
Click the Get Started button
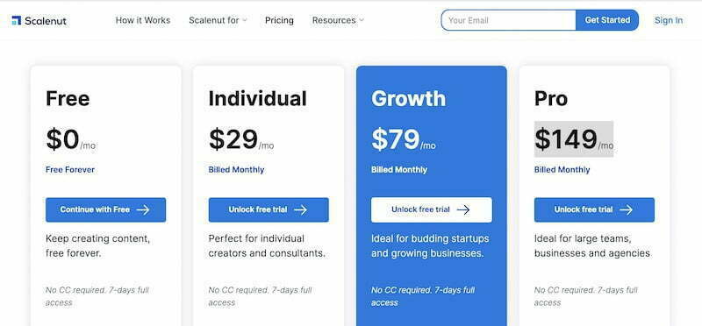(607, 20)
